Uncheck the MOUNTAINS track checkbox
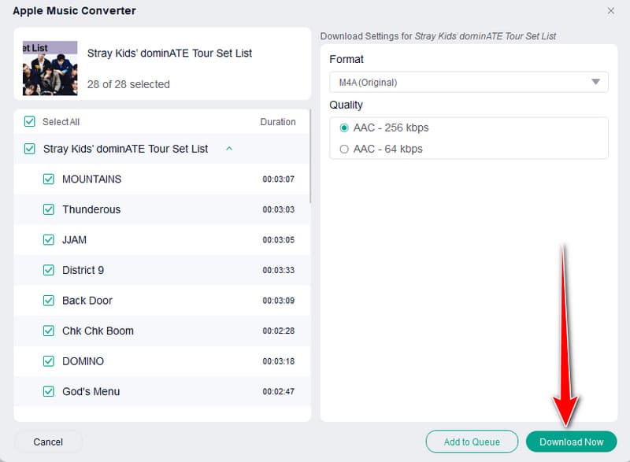 (x=48, y=179)
